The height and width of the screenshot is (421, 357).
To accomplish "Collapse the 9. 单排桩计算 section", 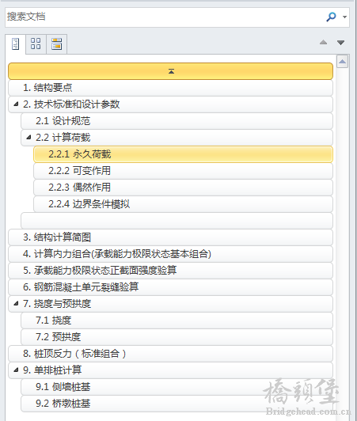I will click(x=16, y=370).
